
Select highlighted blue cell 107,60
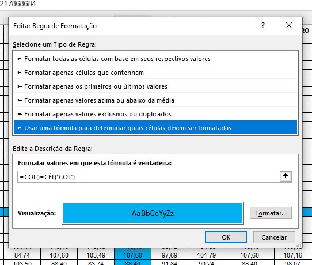coord(132,255)
